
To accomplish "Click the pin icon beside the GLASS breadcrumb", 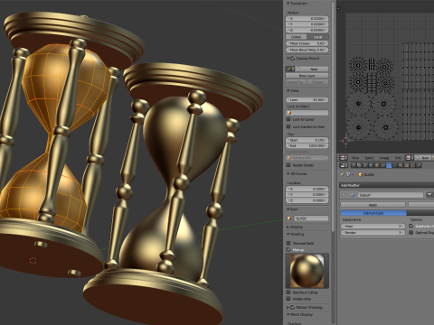I will [x=342, y=174].
